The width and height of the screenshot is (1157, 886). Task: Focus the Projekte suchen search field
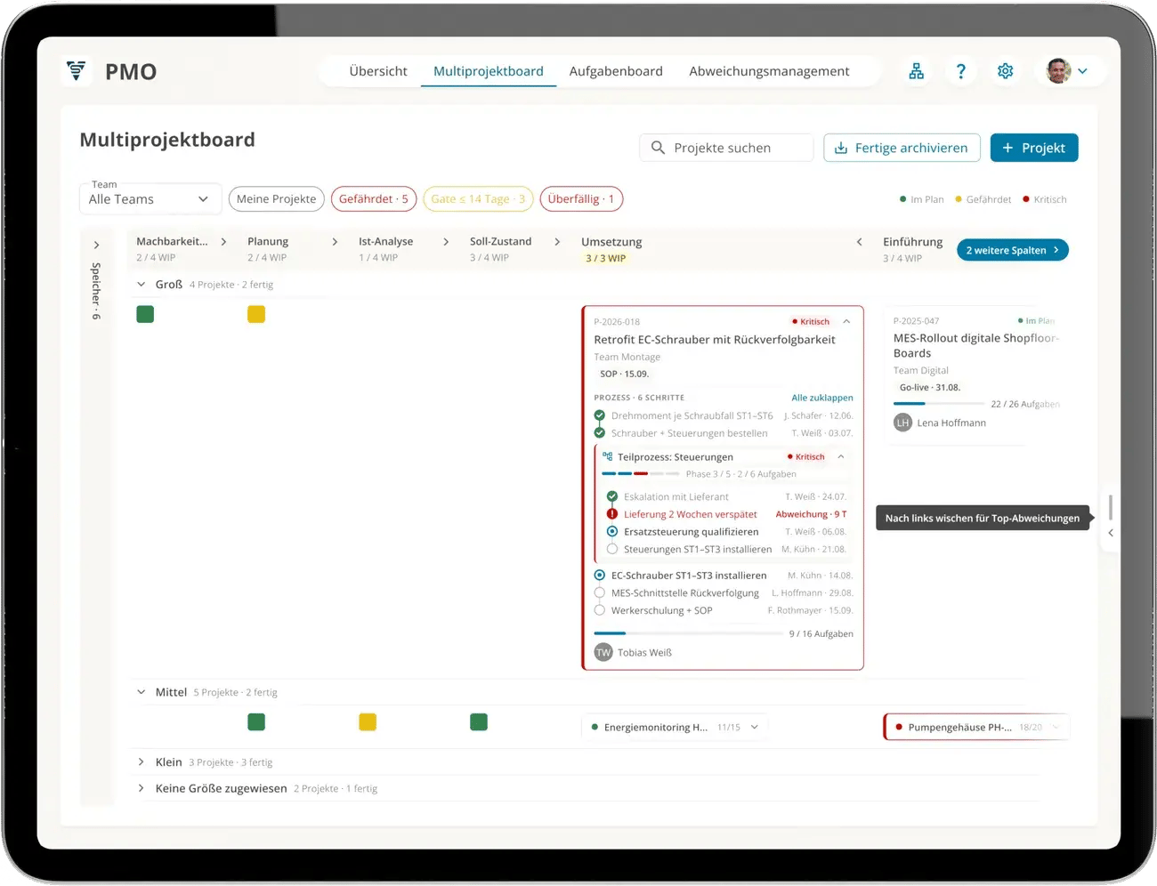point(726,148)
